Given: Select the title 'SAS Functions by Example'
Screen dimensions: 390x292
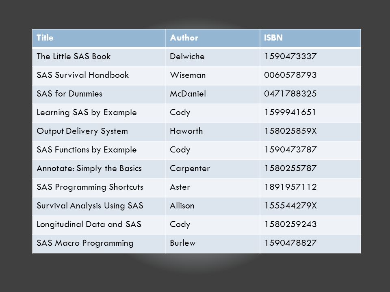Looking at the screenshot, I should point(87,150).
